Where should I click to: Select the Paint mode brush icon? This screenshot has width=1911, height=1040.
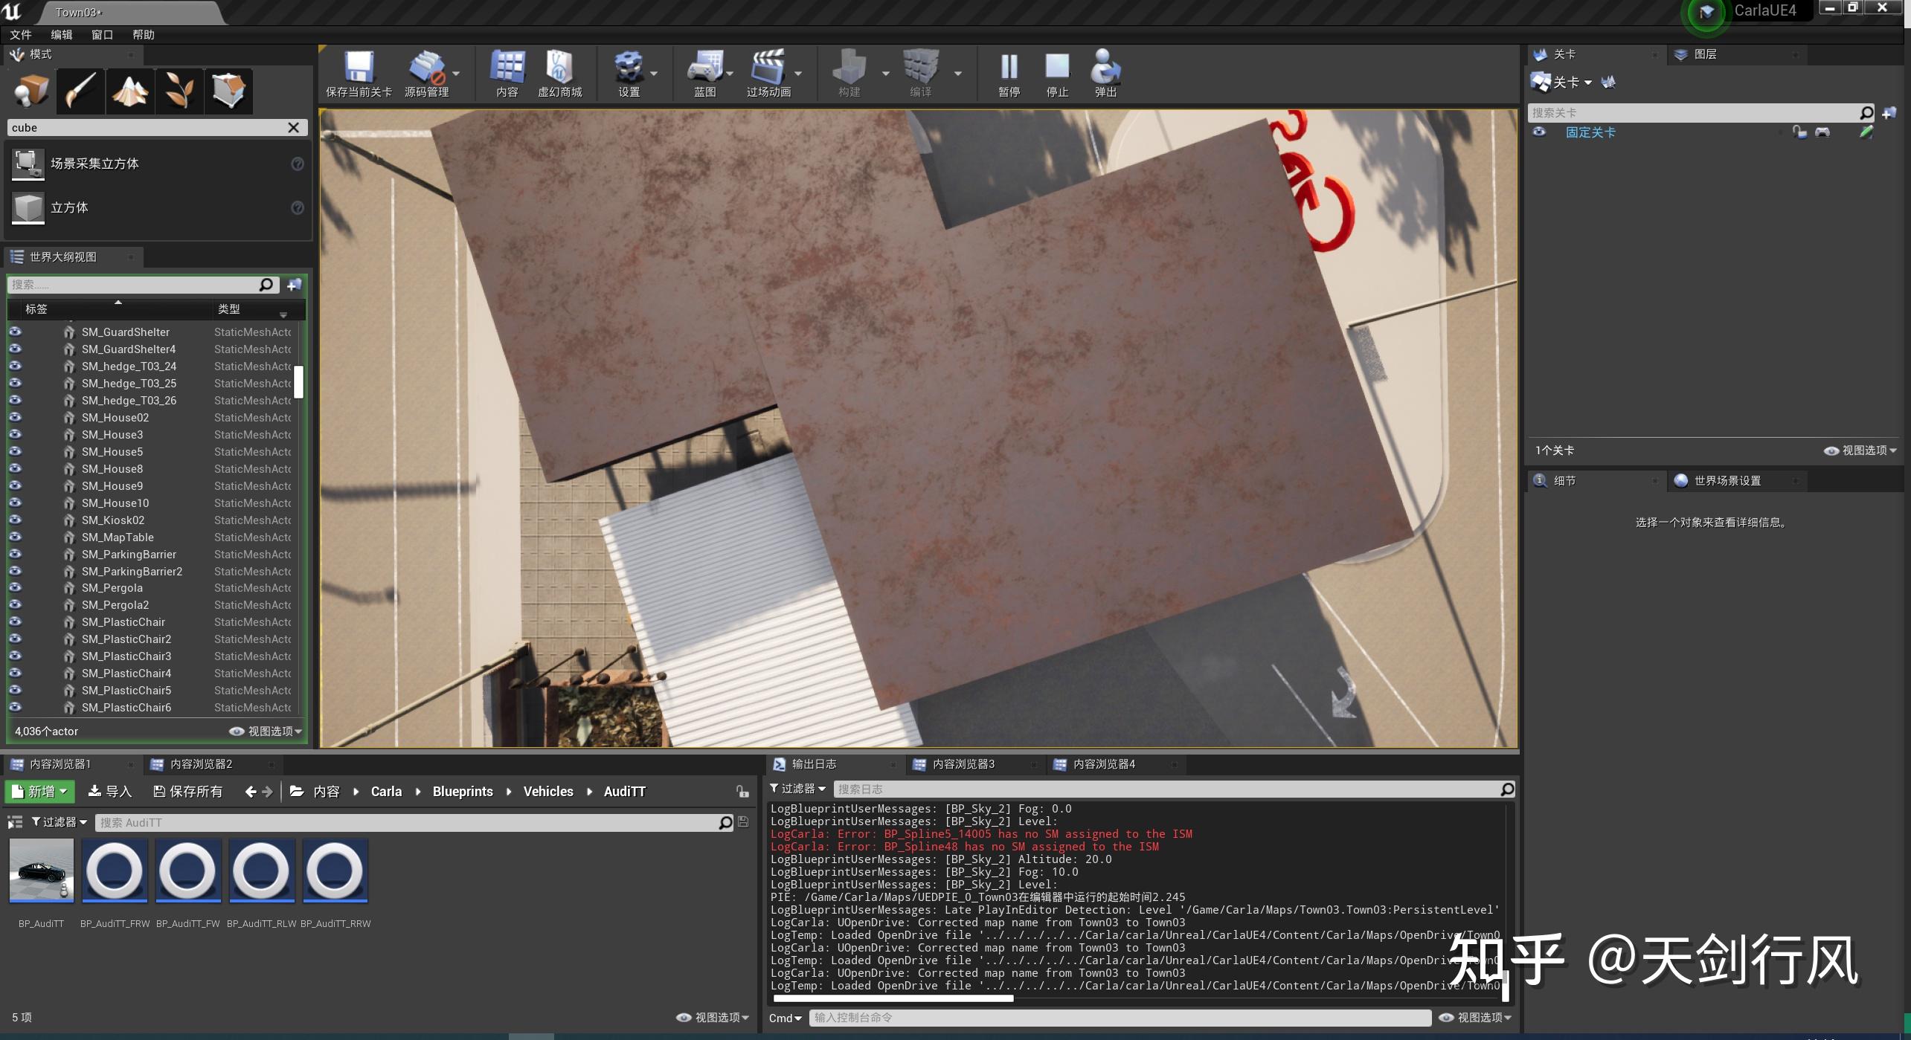[80, 91]
